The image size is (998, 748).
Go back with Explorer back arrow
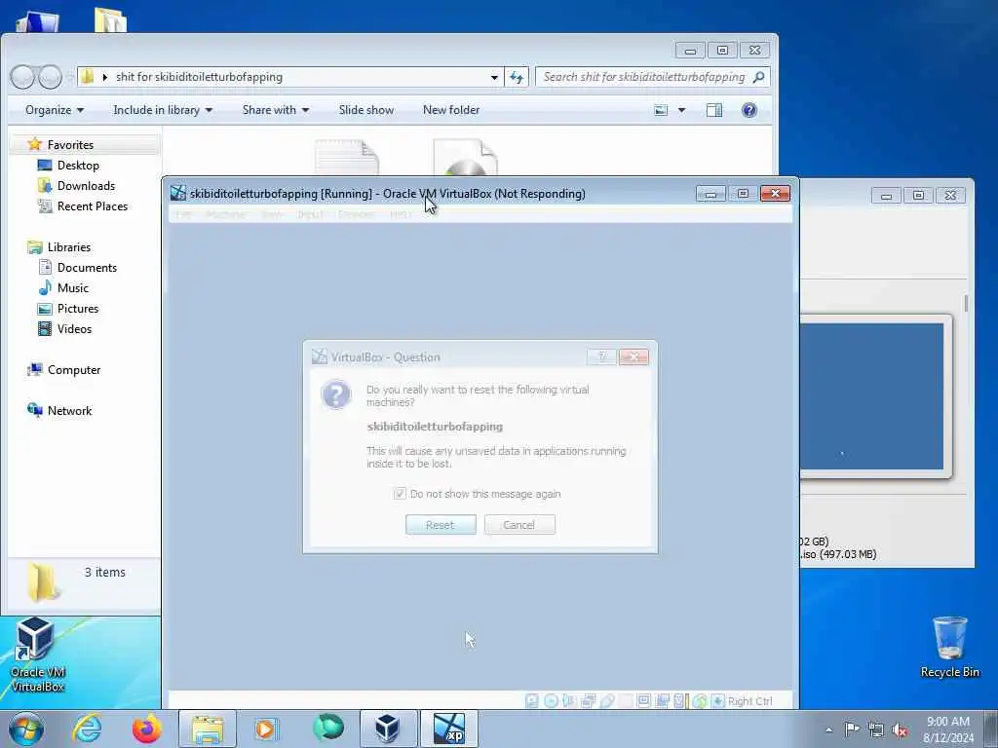tap(22, 77)
